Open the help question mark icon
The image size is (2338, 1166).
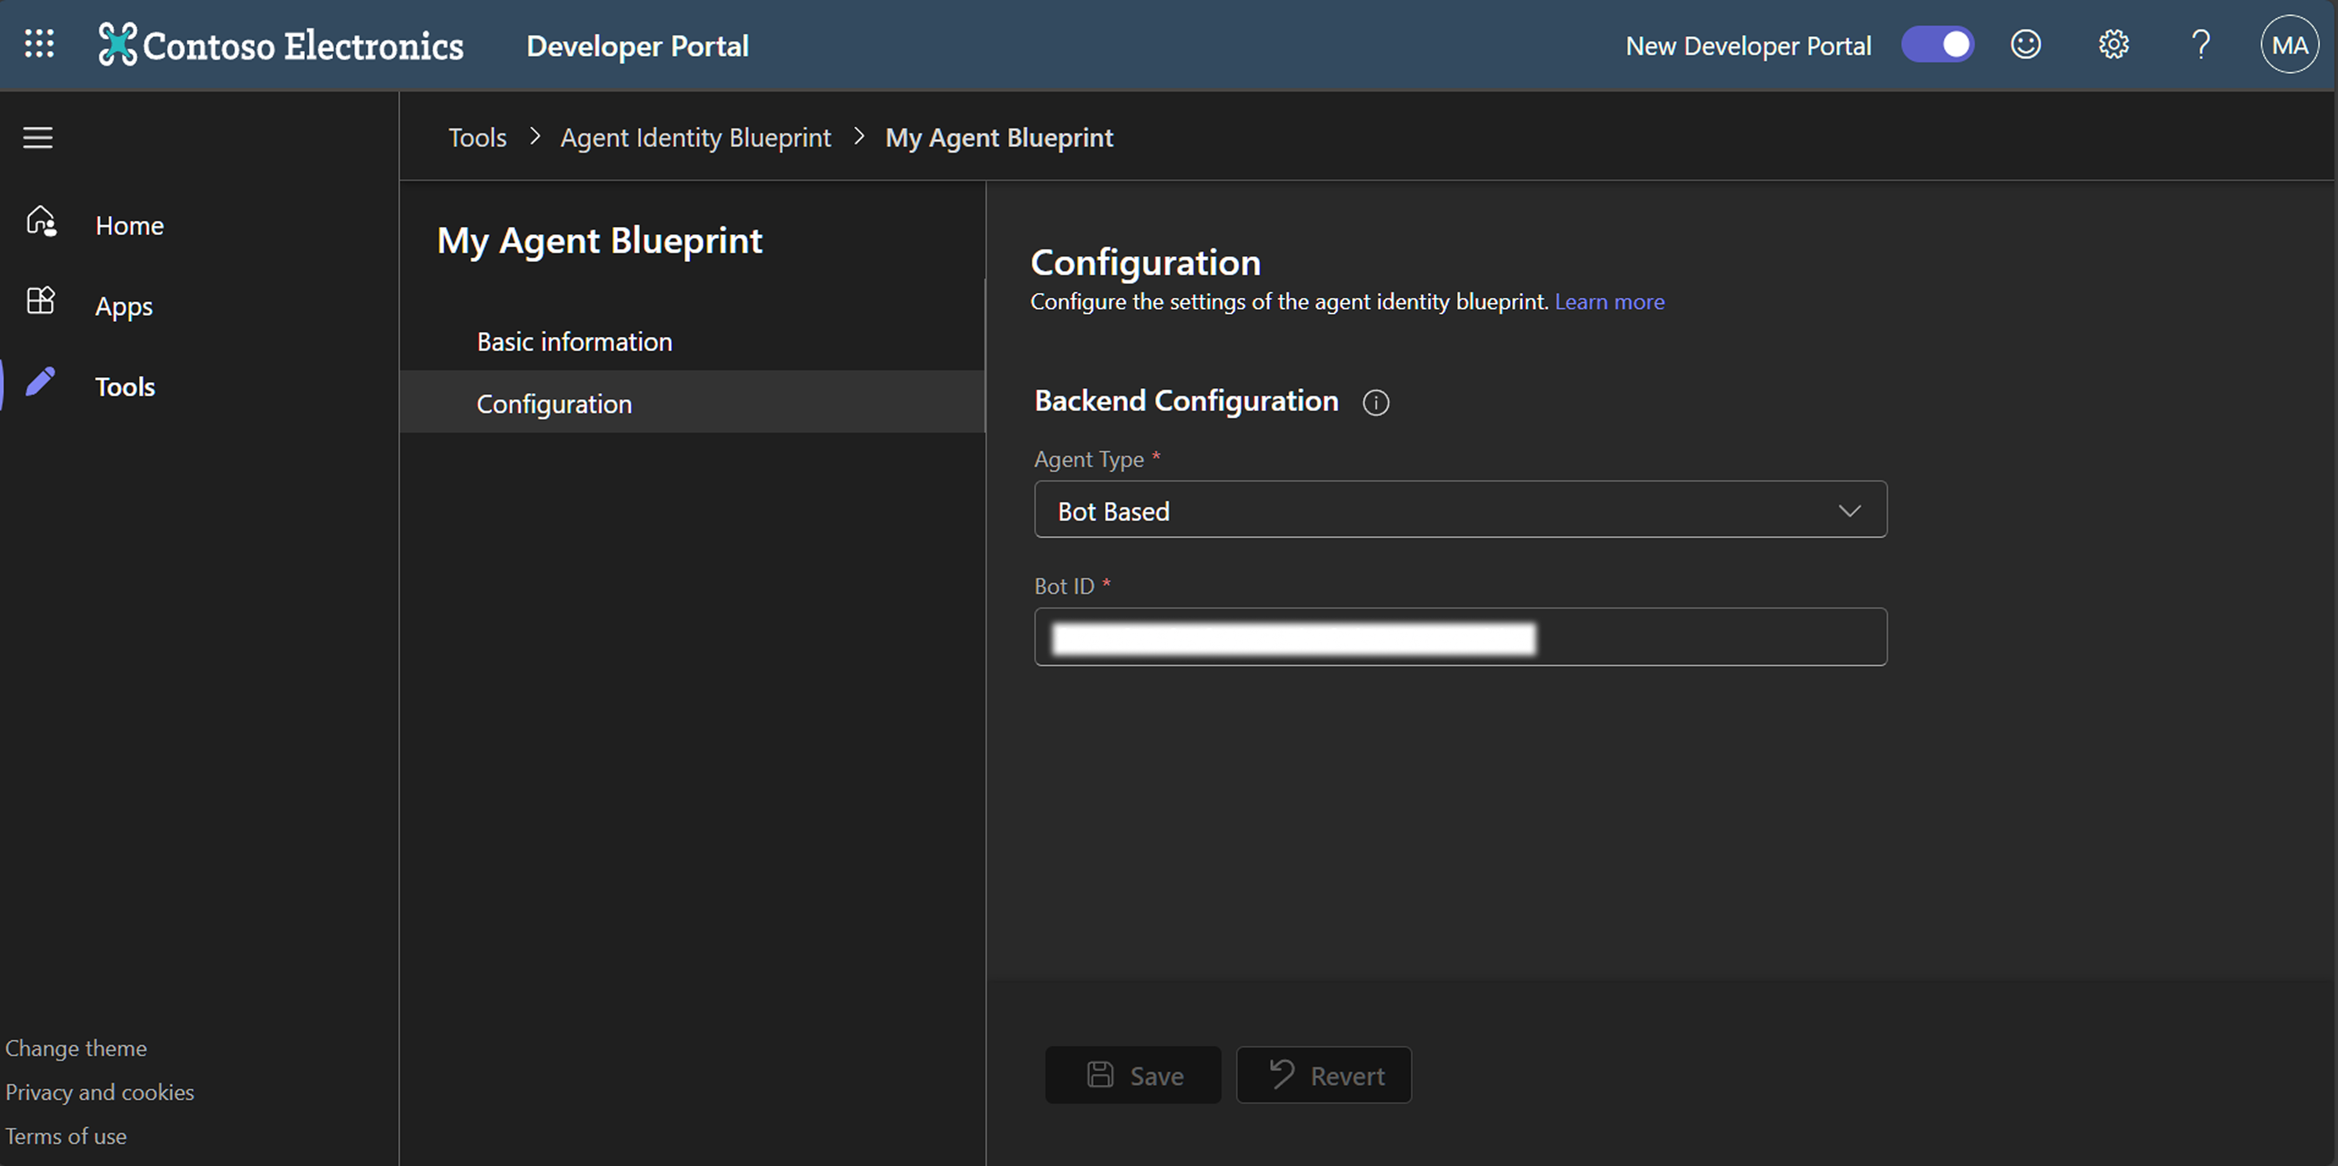tap(2201, 45)
